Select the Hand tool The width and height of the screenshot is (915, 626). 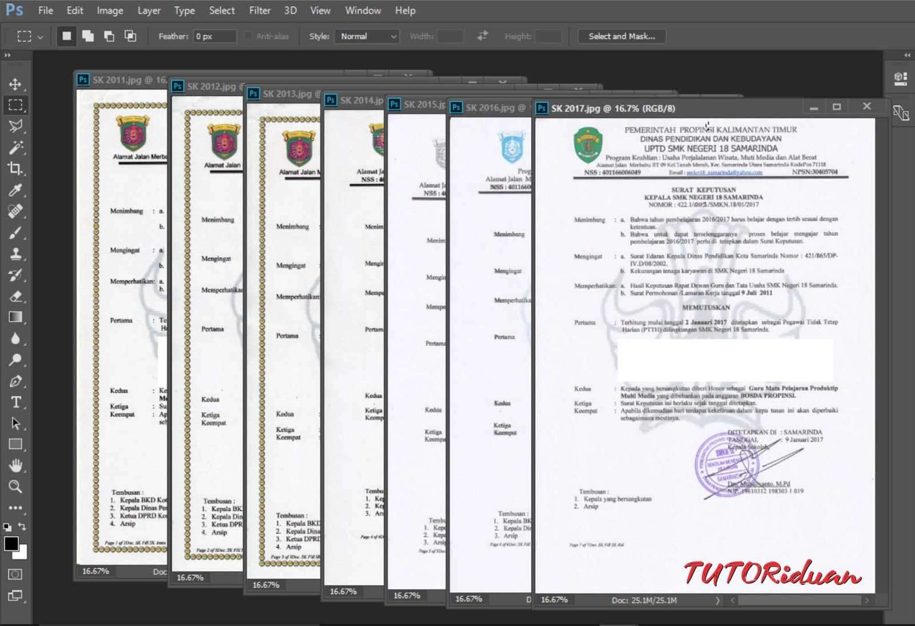point(15,466)
